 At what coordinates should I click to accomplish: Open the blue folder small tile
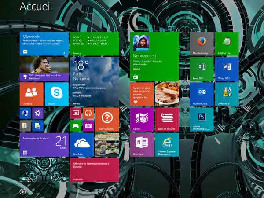click(38, 126)
